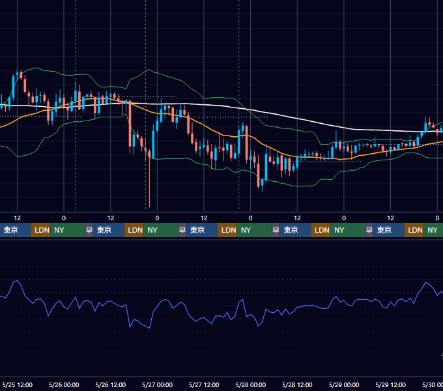443x391 pixels.
Task: Select the LDN session block for 5/26
Action: pyautogui.click(x=134, y=230)
